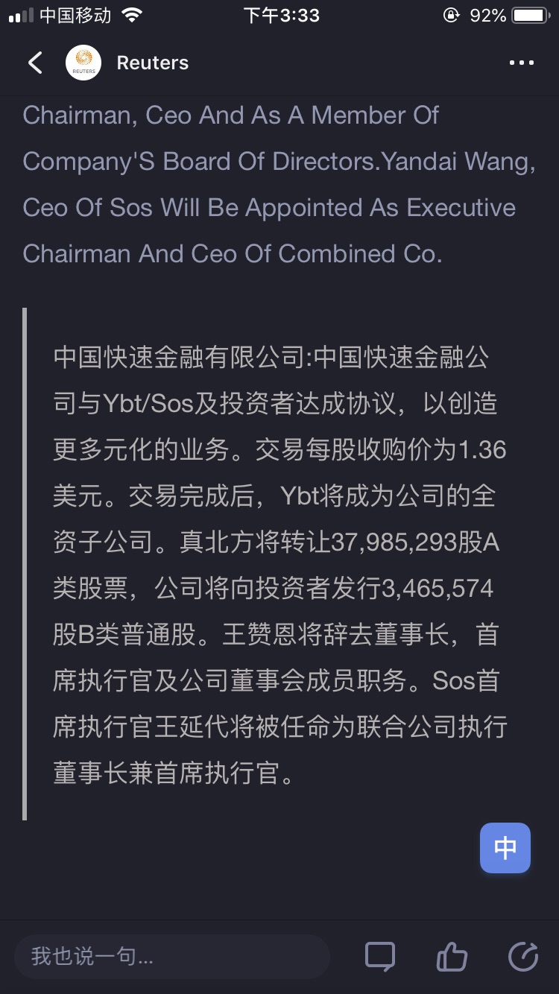Image resolution: width=559 pixels, height=994 pixels.
Task: Share the post via share icon
Action: click(522, 957)
